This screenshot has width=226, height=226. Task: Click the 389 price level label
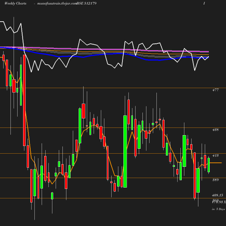coord(216,180)
